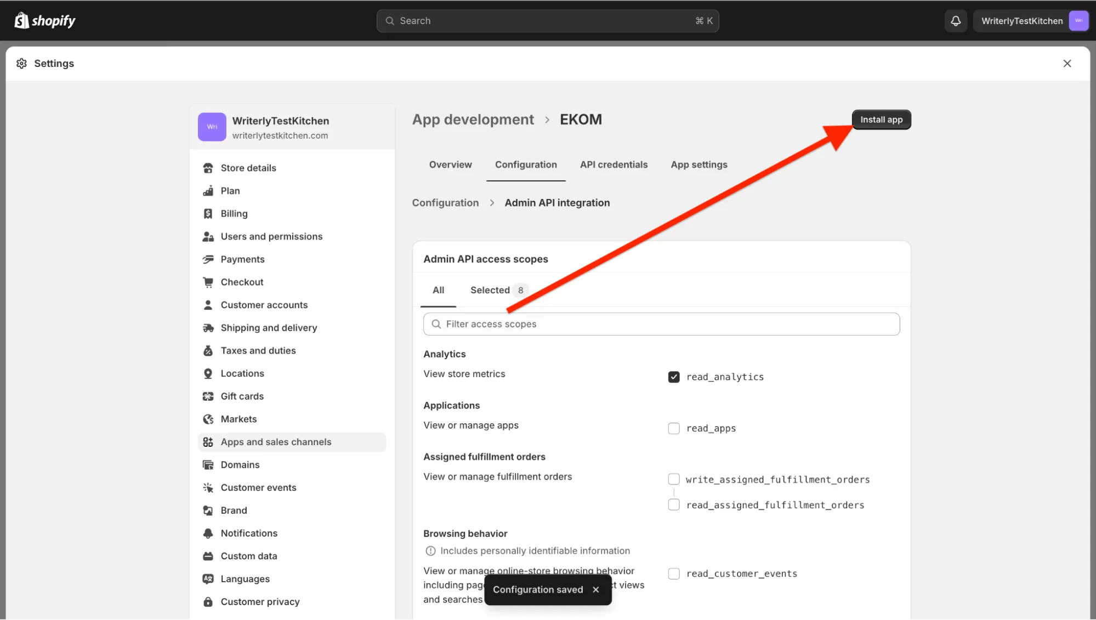
Task: Click the Payments icon
Action: (208, 259)
